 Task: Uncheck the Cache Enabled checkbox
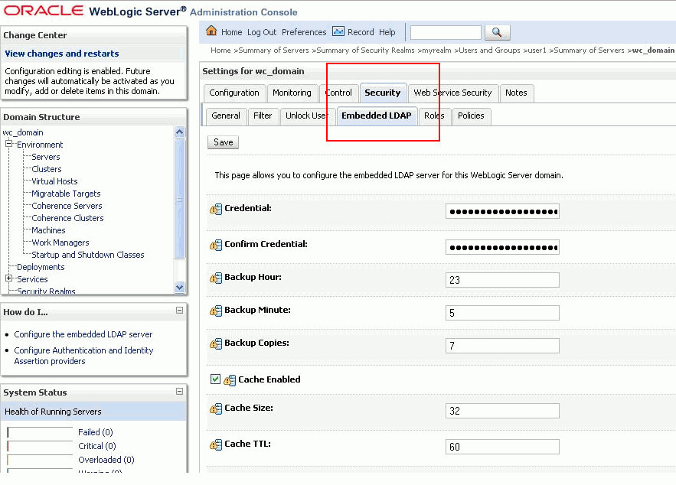[215, 379]
